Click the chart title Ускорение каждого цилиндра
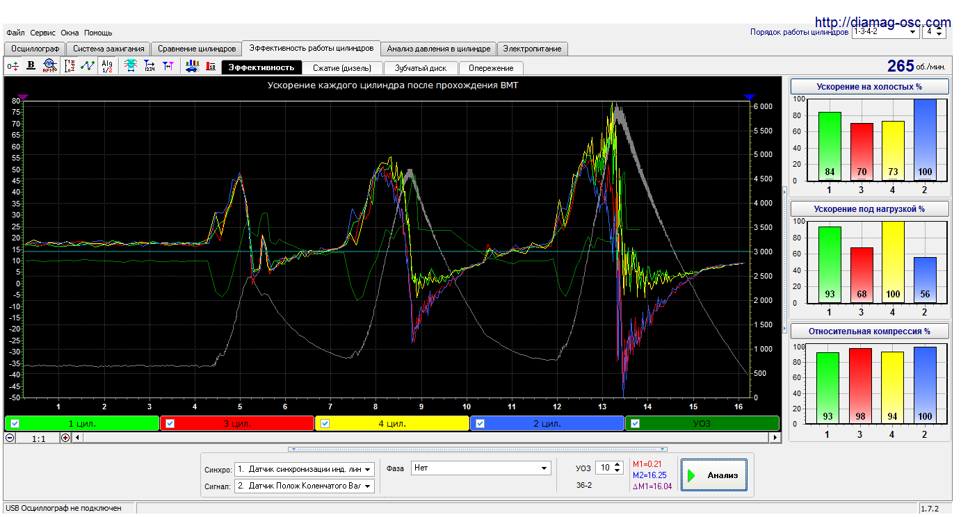This screenshot has height=517, width=961. [x=393, y=85]
